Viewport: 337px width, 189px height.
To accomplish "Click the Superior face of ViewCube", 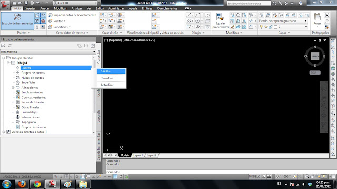I will point(315,56).
